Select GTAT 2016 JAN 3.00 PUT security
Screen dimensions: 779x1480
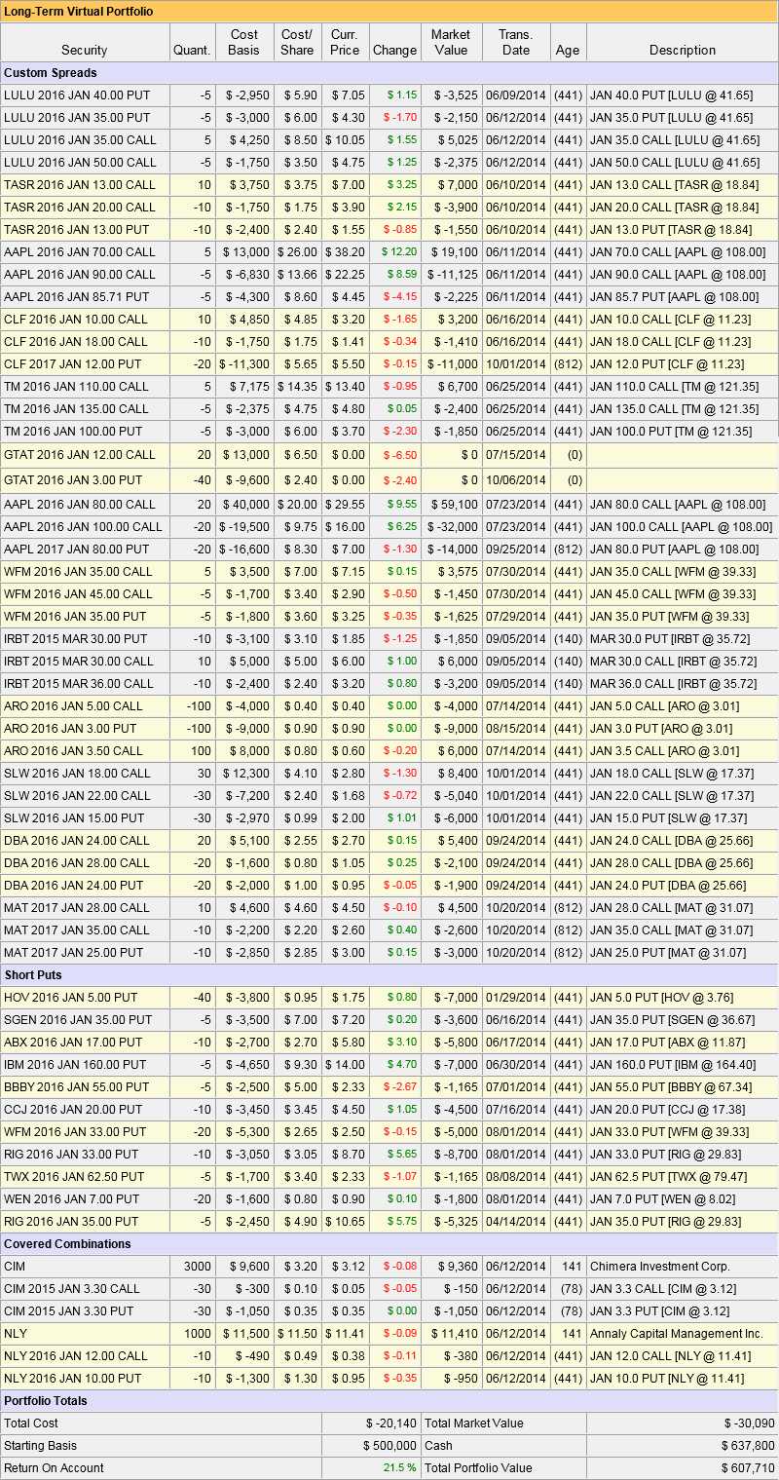click(73, 479)
